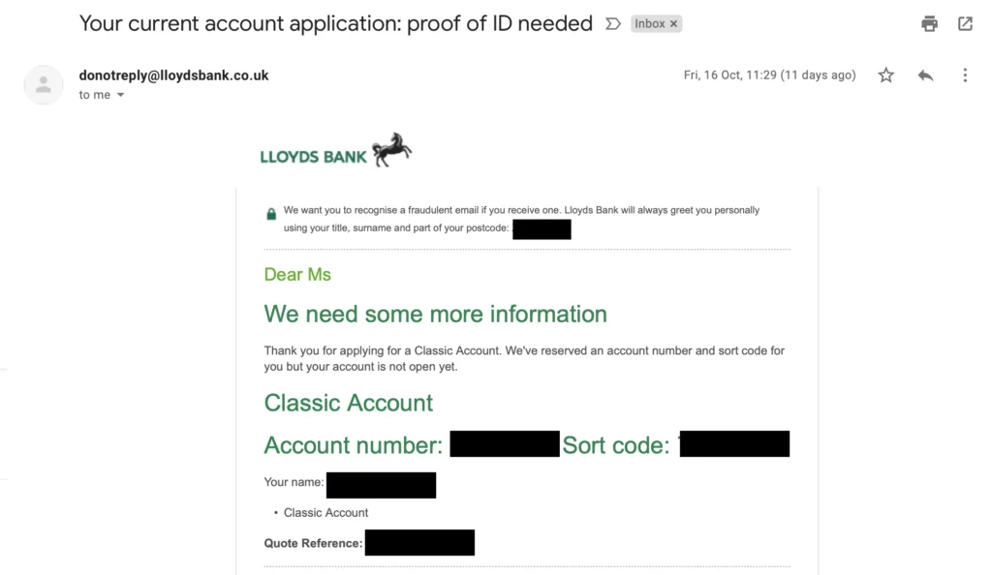Viewport: 992px width, 575px height.
Task: Open the email in a new window
Action: coord(965,24)
